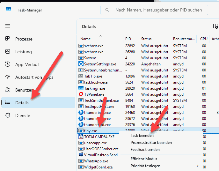Click the Dienste puzzle-piece icon
The image size is (219, 171).
pos(8,115)
